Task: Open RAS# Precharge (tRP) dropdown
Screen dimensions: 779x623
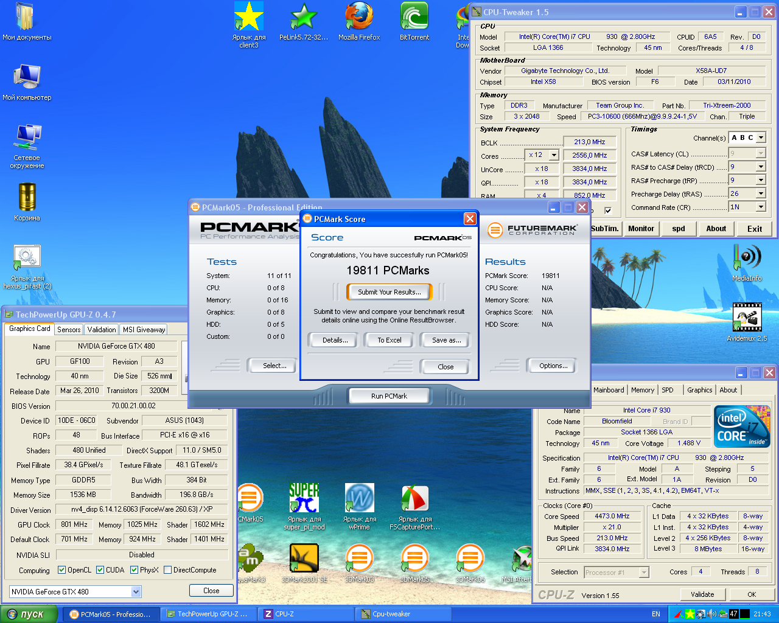Action: (x=761, y=180)
